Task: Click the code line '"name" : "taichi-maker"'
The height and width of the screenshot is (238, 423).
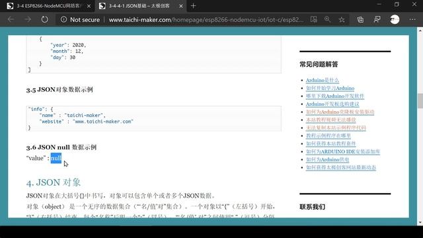Action: 72,115
